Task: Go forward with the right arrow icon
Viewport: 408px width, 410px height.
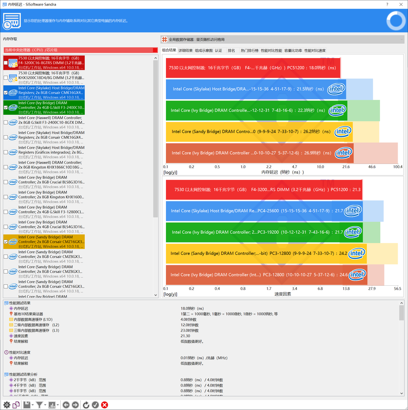Action: pyautogui.click(x=75, y=405)
